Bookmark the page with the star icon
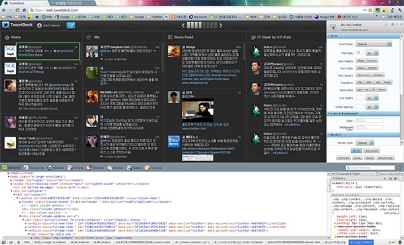Screen dimensions: 404x245 (370, 10)
